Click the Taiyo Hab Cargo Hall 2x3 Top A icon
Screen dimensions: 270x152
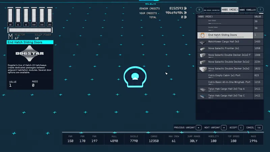203,89
